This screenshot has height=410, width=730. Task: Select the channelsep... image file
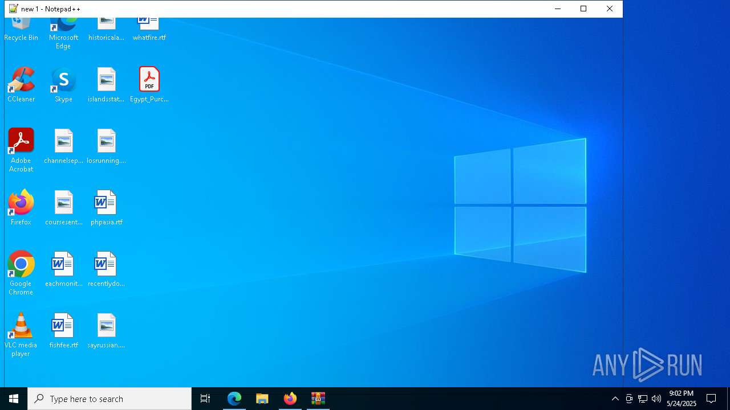pos(63,146)
